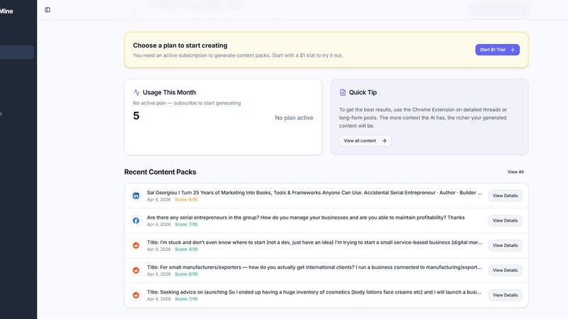Click the arrow inside View all content button

pos(384,140)
